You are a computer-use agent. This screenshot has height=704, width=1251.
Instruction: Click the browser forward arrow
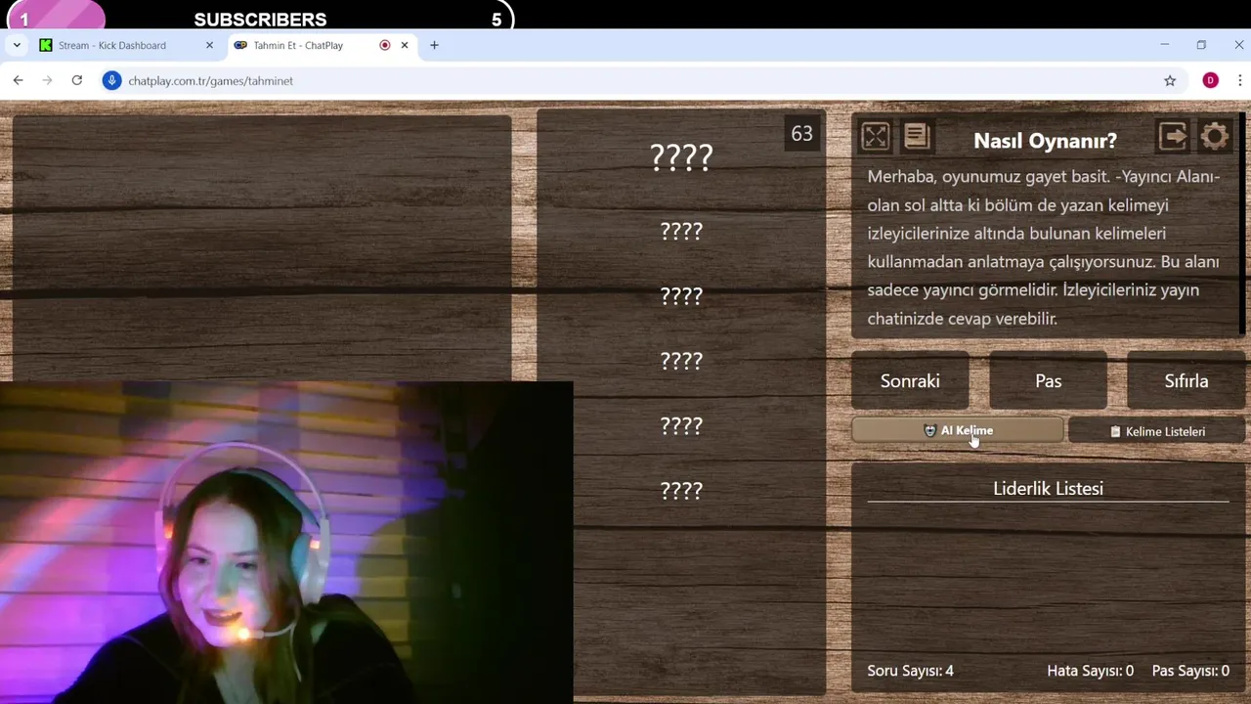click(47, 80)
